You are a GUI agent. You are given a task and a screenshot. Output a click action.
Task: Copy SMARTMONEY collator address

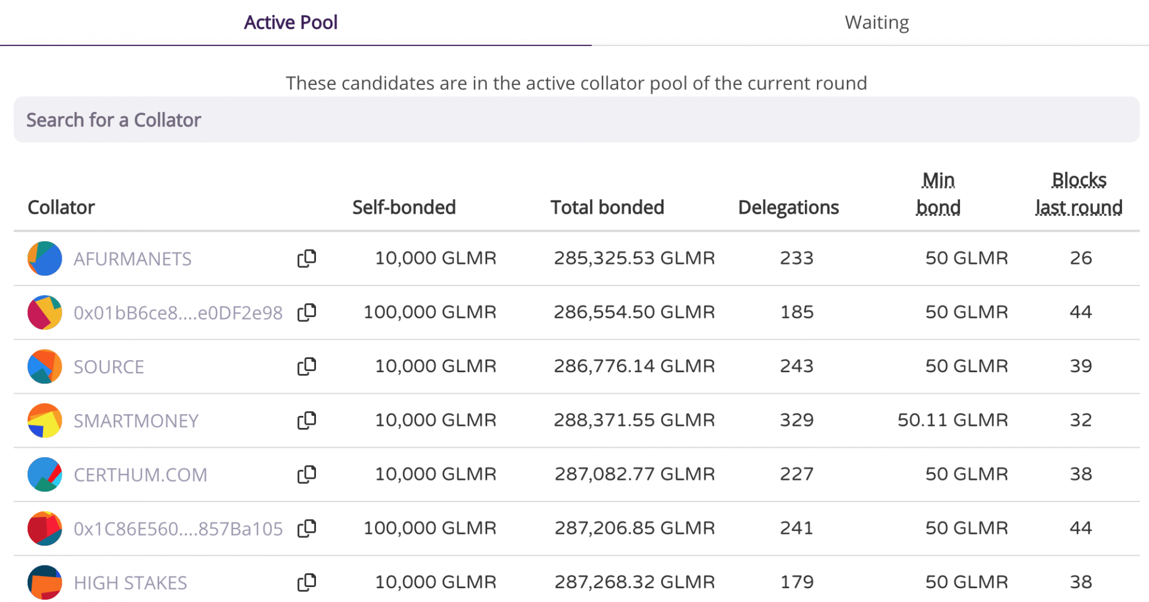click(x=306, y=420)
